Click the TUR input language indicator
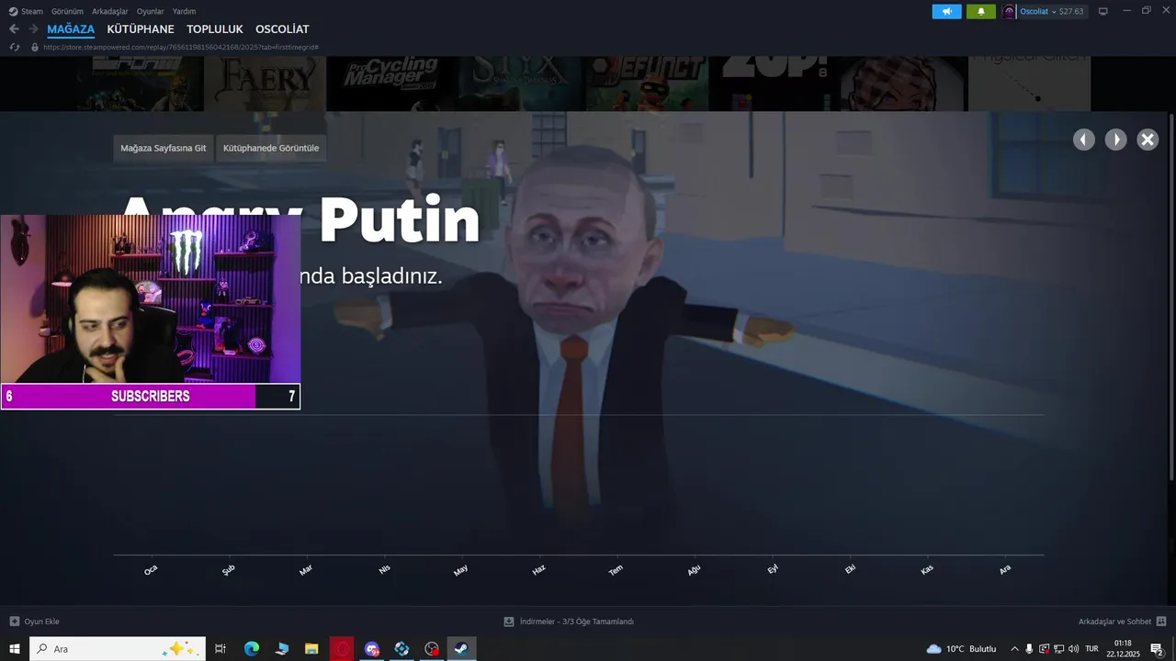The image size is (1176, 661). coord(1091,649)
